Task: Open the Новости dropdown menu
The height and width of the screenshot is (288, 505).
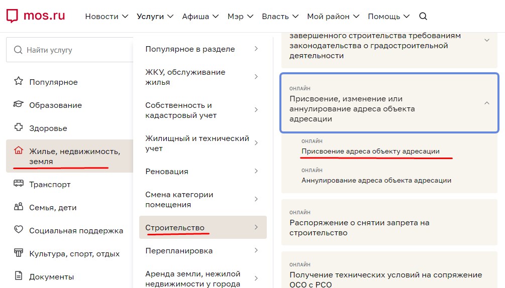Action: pos(107,17)
